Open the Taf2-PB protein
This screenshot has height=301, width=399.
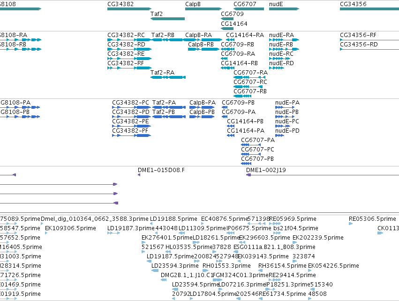click(164, 112)
